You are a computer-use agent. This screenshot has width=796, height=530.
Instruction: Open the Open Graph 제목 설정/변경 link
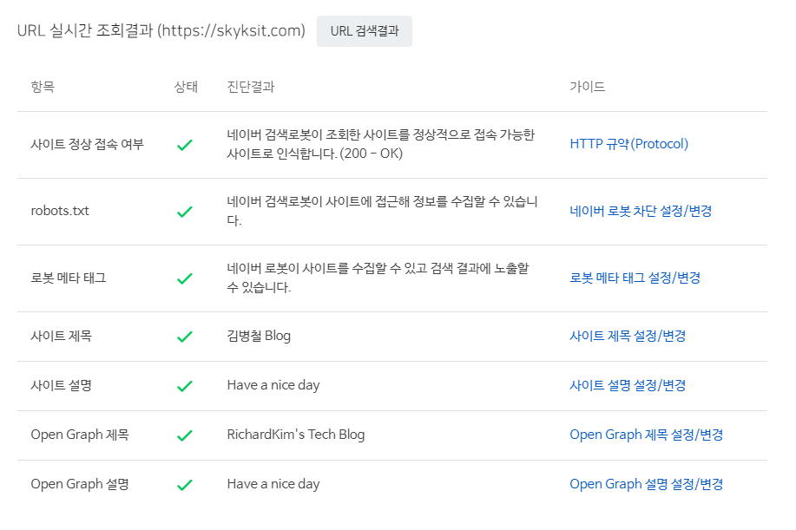point(646,435)
